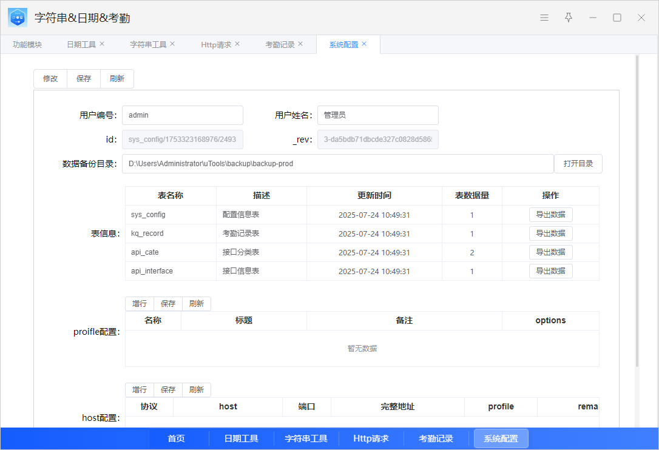Close the 考勤记录 tab with its X
This screenshot has height=450, width=659.
point(300,44)
